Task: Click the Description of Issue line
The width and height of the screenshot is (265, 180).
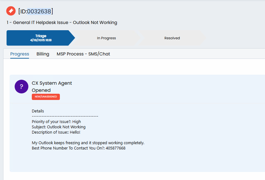Action: [56, 132]
